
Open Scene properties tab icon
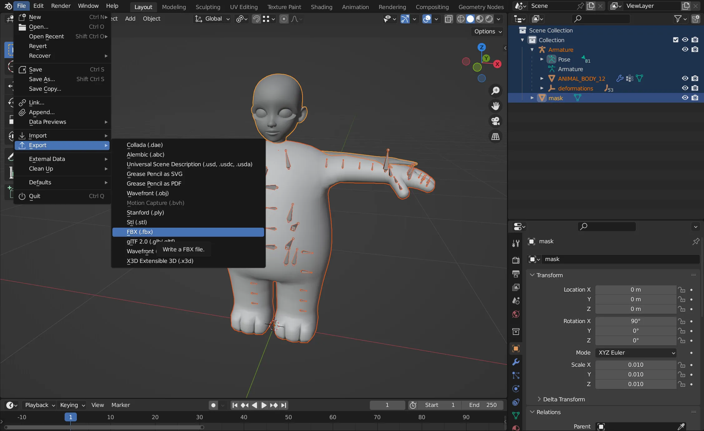coord(516,301)
